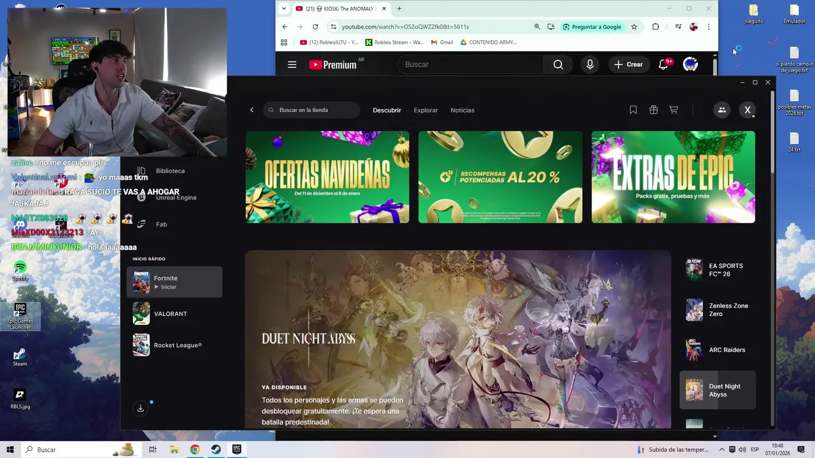Open the Recompensas al 20% banner
Screen dimensions: 815x458
click(500, 177)
